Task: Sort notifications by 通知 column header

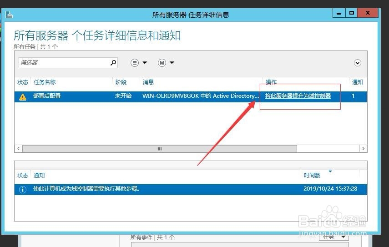Action: [39, 176]
